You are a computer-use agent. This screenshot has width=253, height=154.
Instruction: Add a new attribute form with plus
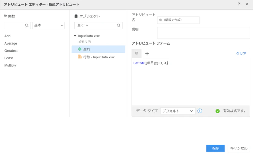click(147, 54)
